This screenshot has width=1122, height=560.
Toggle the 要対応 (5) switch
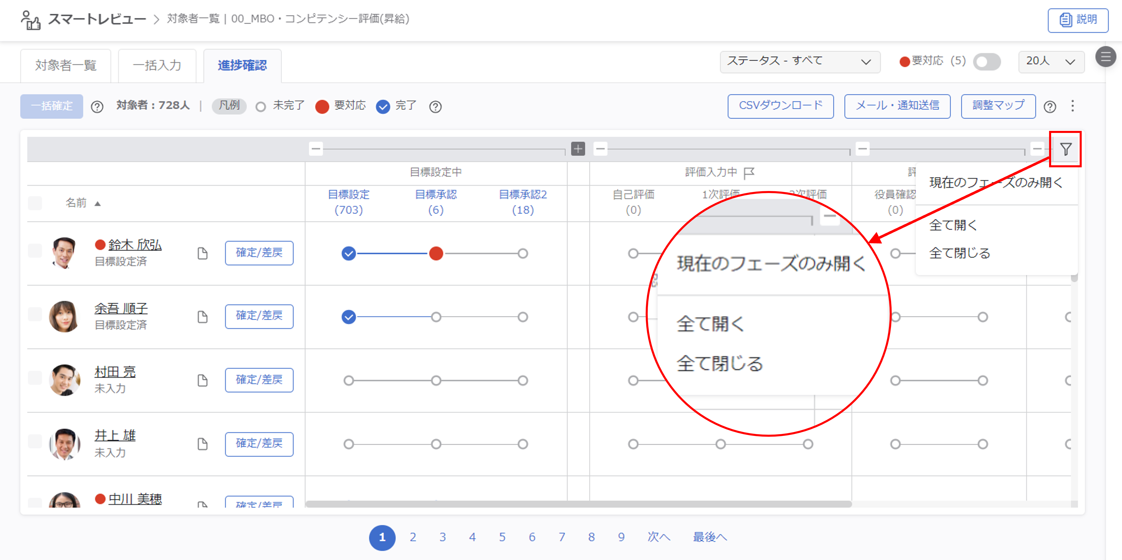(x=987, y=62)
